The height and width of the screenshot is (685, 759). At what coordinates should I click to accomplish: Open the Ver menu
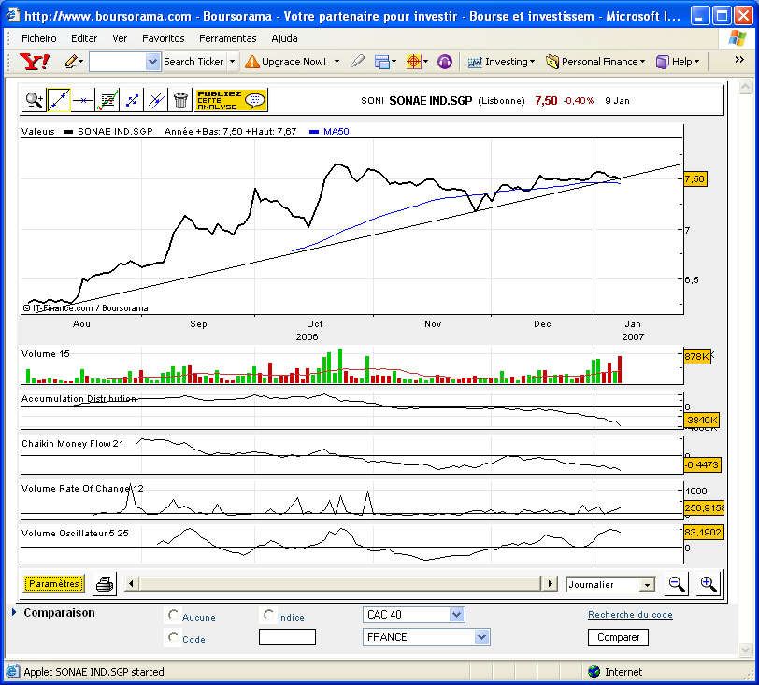click(120, 38)
